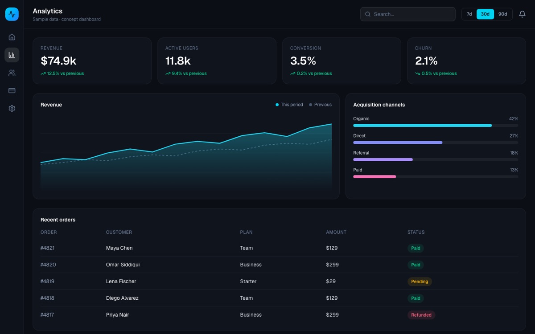
Task: Click the AMOUNT column header
Action: click(x=336, y=232)
